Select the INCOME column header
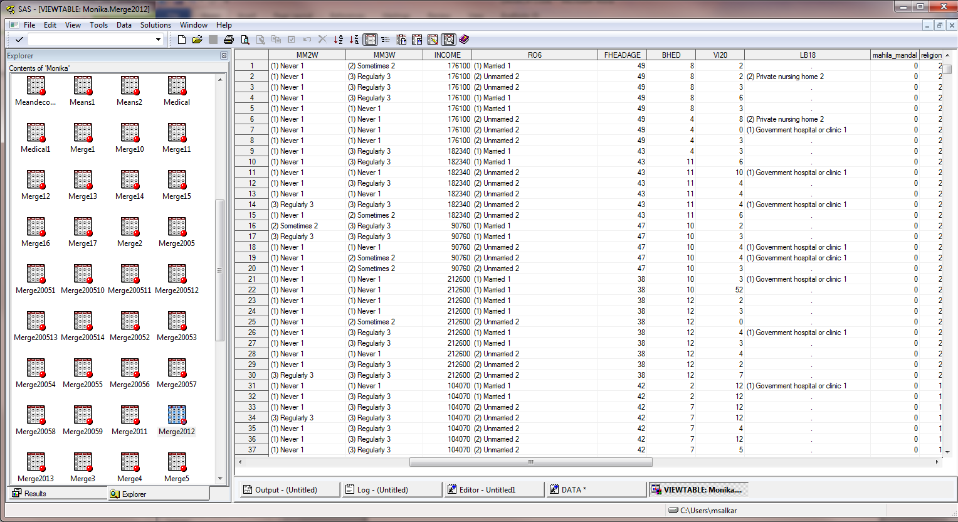958x522 pixels. [448, 55]
